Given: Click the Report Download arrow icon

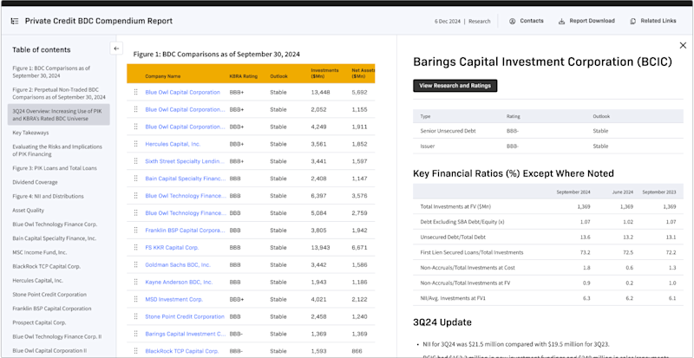Looking at the screenshot, I should [561, 21].
